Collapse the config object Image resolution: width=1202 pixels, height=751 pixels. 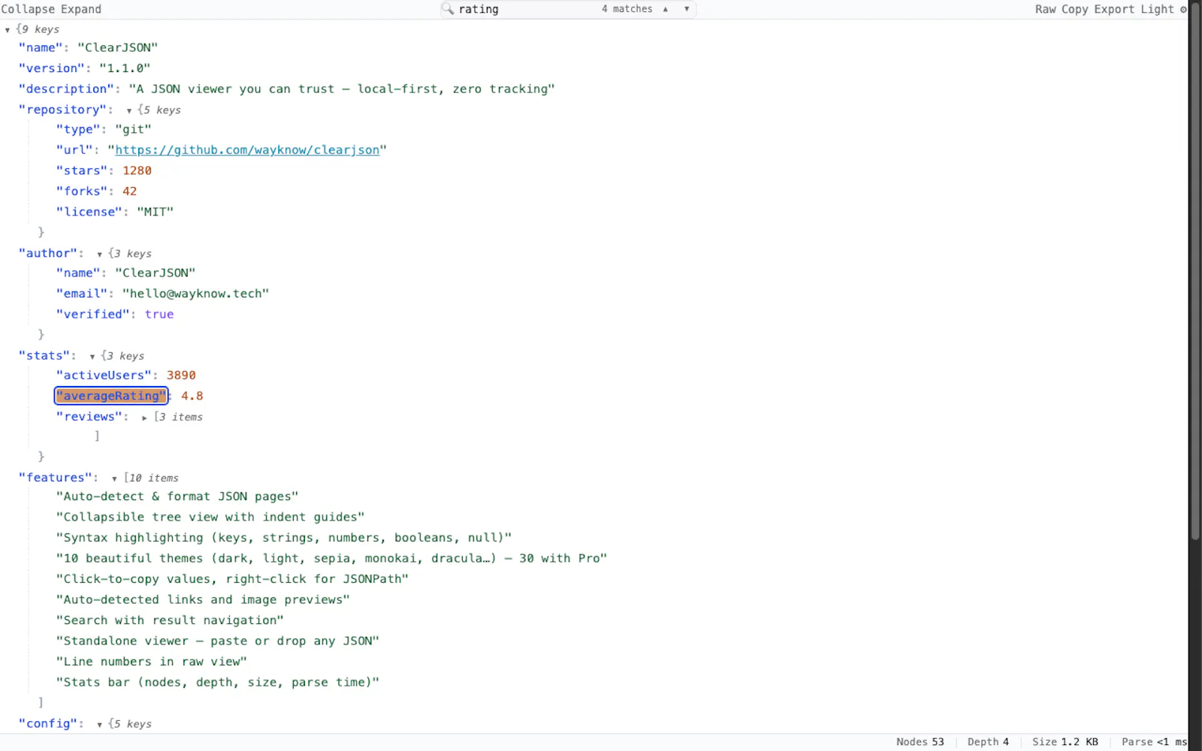(99, 725)
